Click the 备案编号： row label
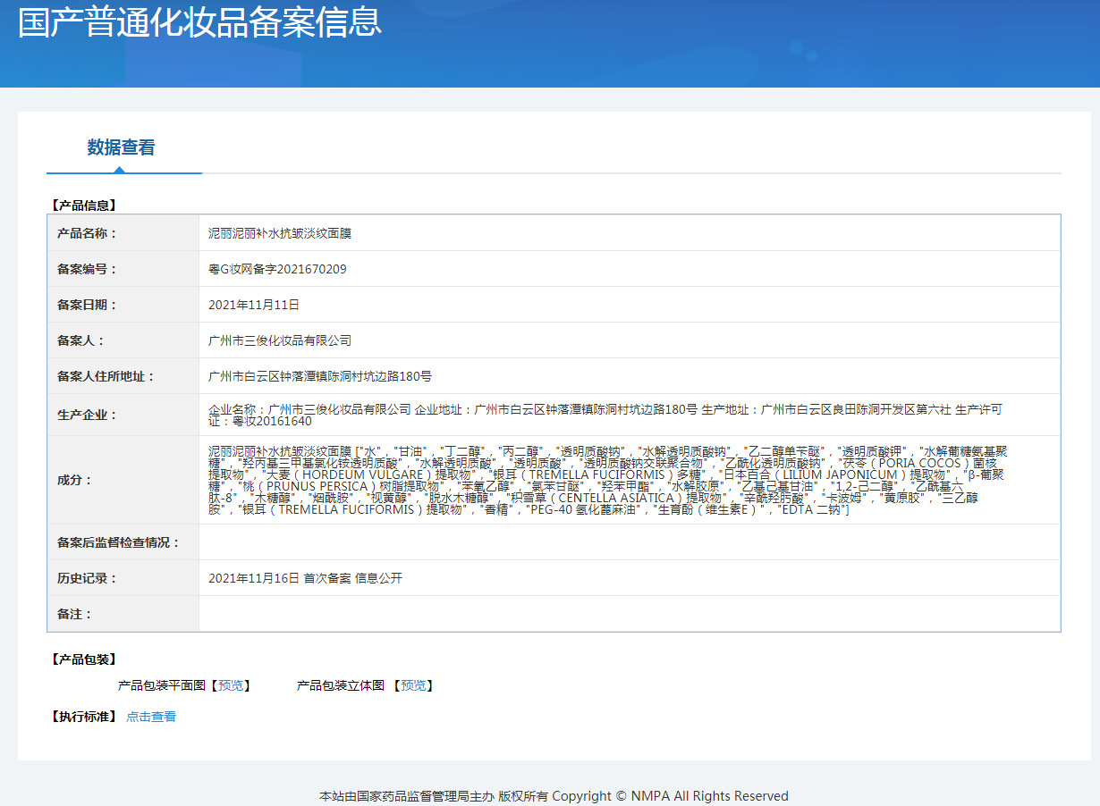Screen dimensions: 1100x806 pyautogui.click(x=87, y=269)
